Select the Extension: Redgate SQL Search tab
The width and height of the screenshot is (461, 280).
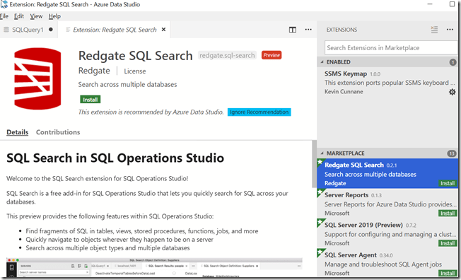[115, 30]
